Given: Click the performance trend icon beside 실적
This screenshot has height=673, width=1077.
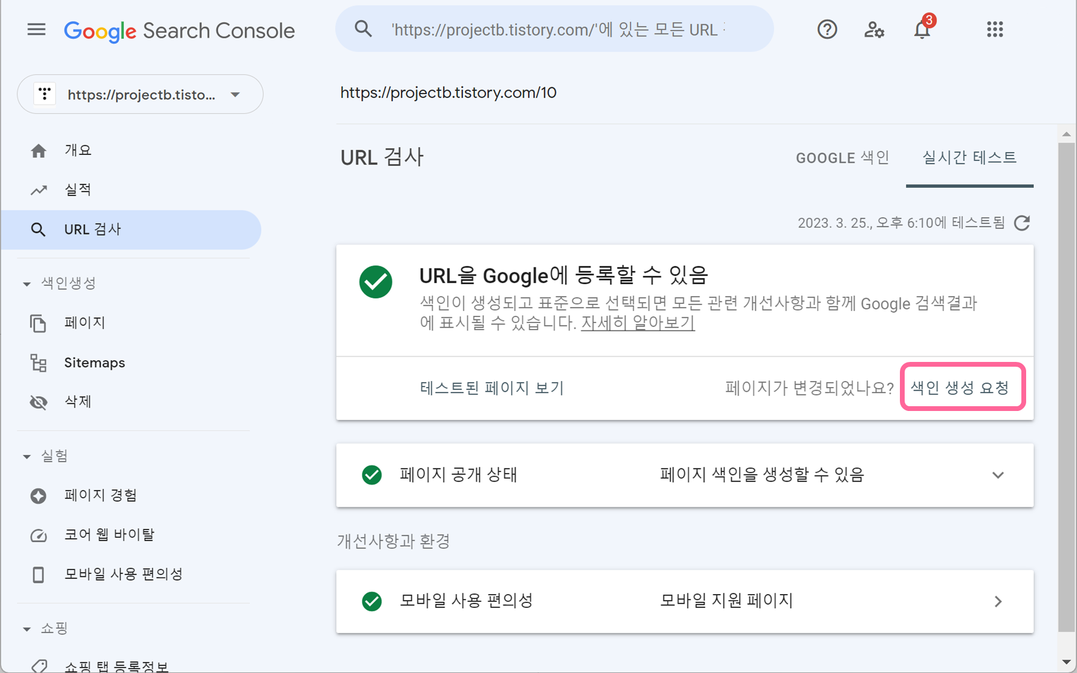Looking at the screenshot, I should coord(38,190).
